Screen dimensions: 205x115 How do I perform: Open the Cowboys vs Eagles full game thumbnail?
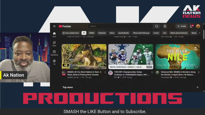click(x=131, y=57)
